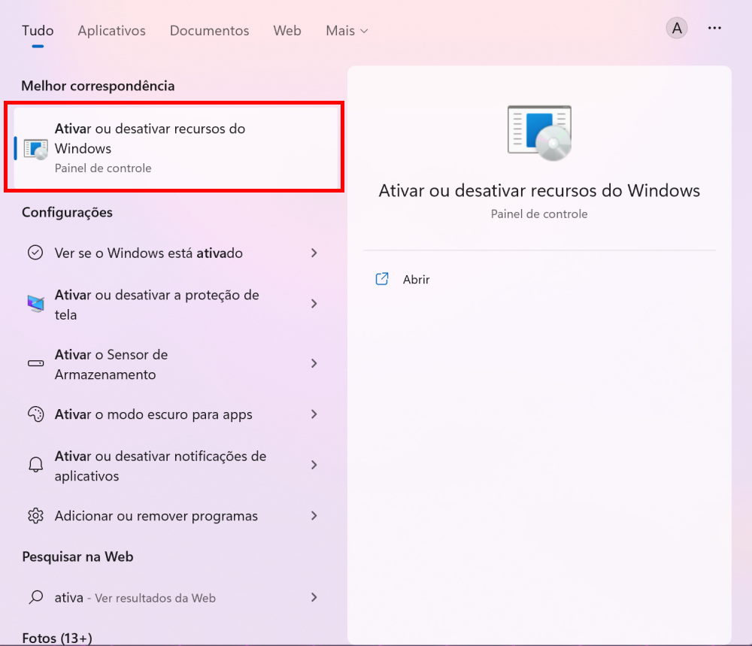Click the Abrir open icon
The image size is (752, 646).
(x=382, y=279)
